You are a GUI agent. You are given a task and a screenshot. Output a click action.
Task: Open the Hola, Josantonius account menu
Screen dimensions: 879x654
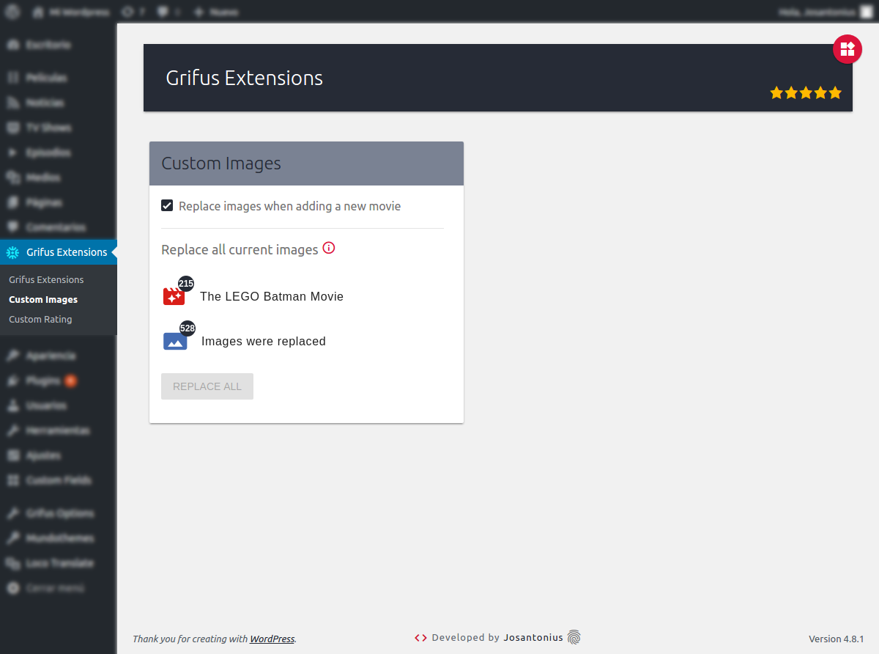coord(828,12)
